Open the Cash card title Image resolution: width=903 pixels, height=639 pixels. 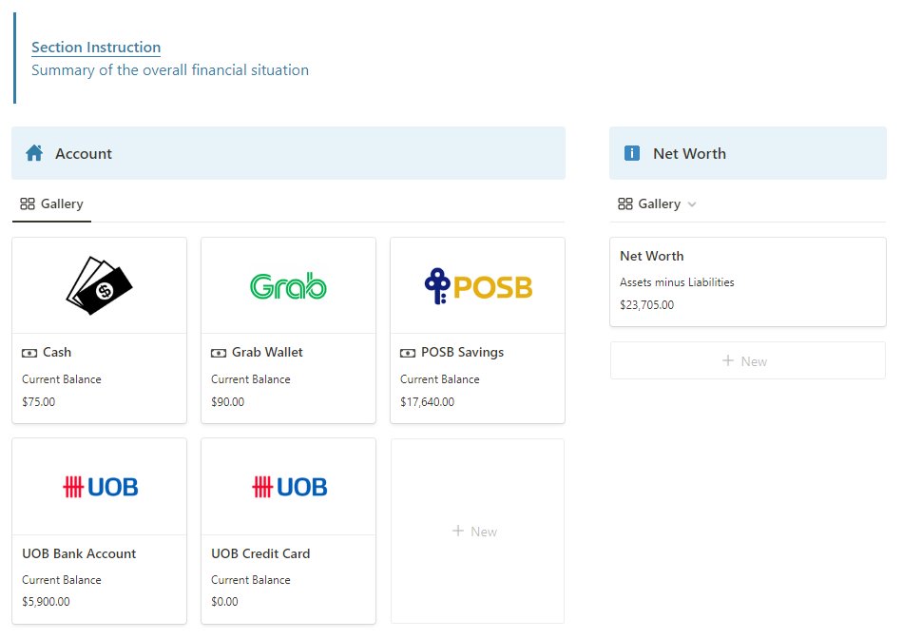(x=57, y=352)
